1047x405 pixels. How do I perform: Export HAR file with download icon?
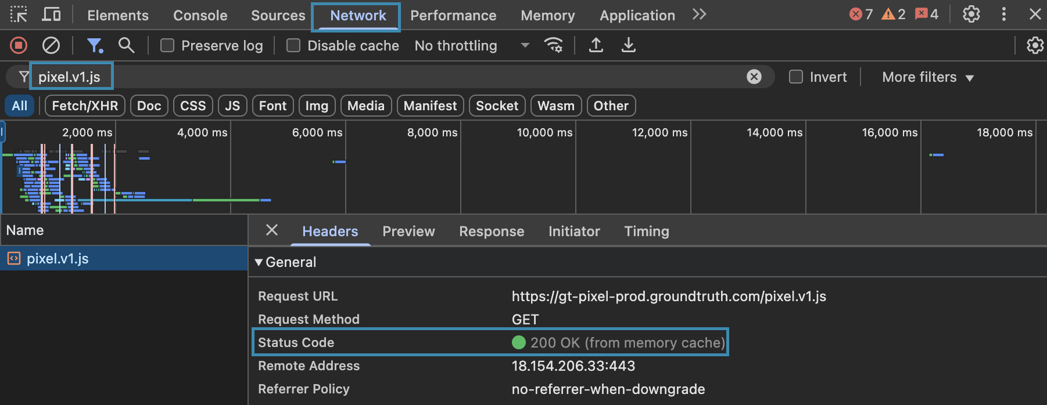click(x=628, y=45)
